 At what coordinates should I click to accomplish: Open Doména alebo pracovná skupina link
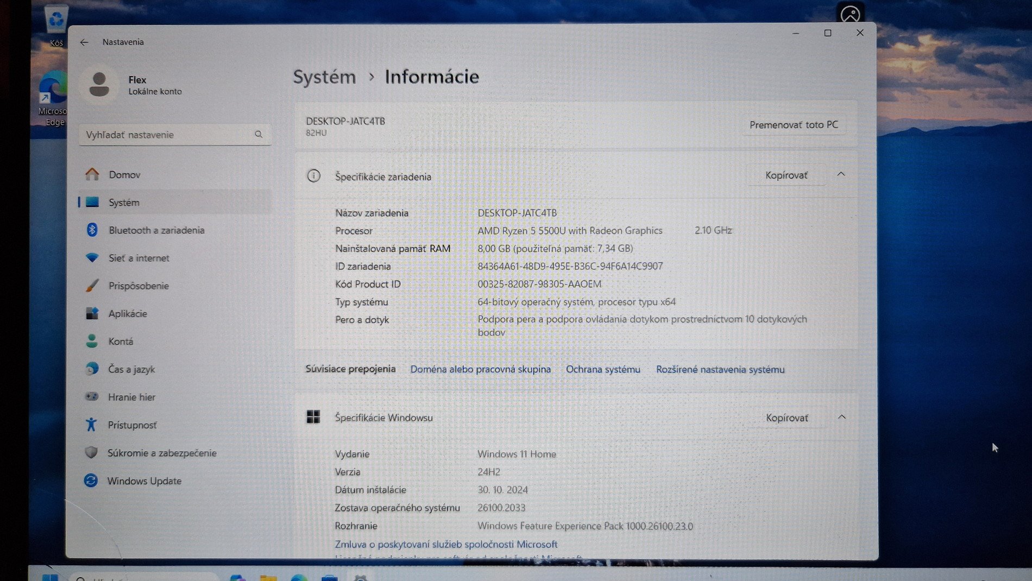coord(480,369)
